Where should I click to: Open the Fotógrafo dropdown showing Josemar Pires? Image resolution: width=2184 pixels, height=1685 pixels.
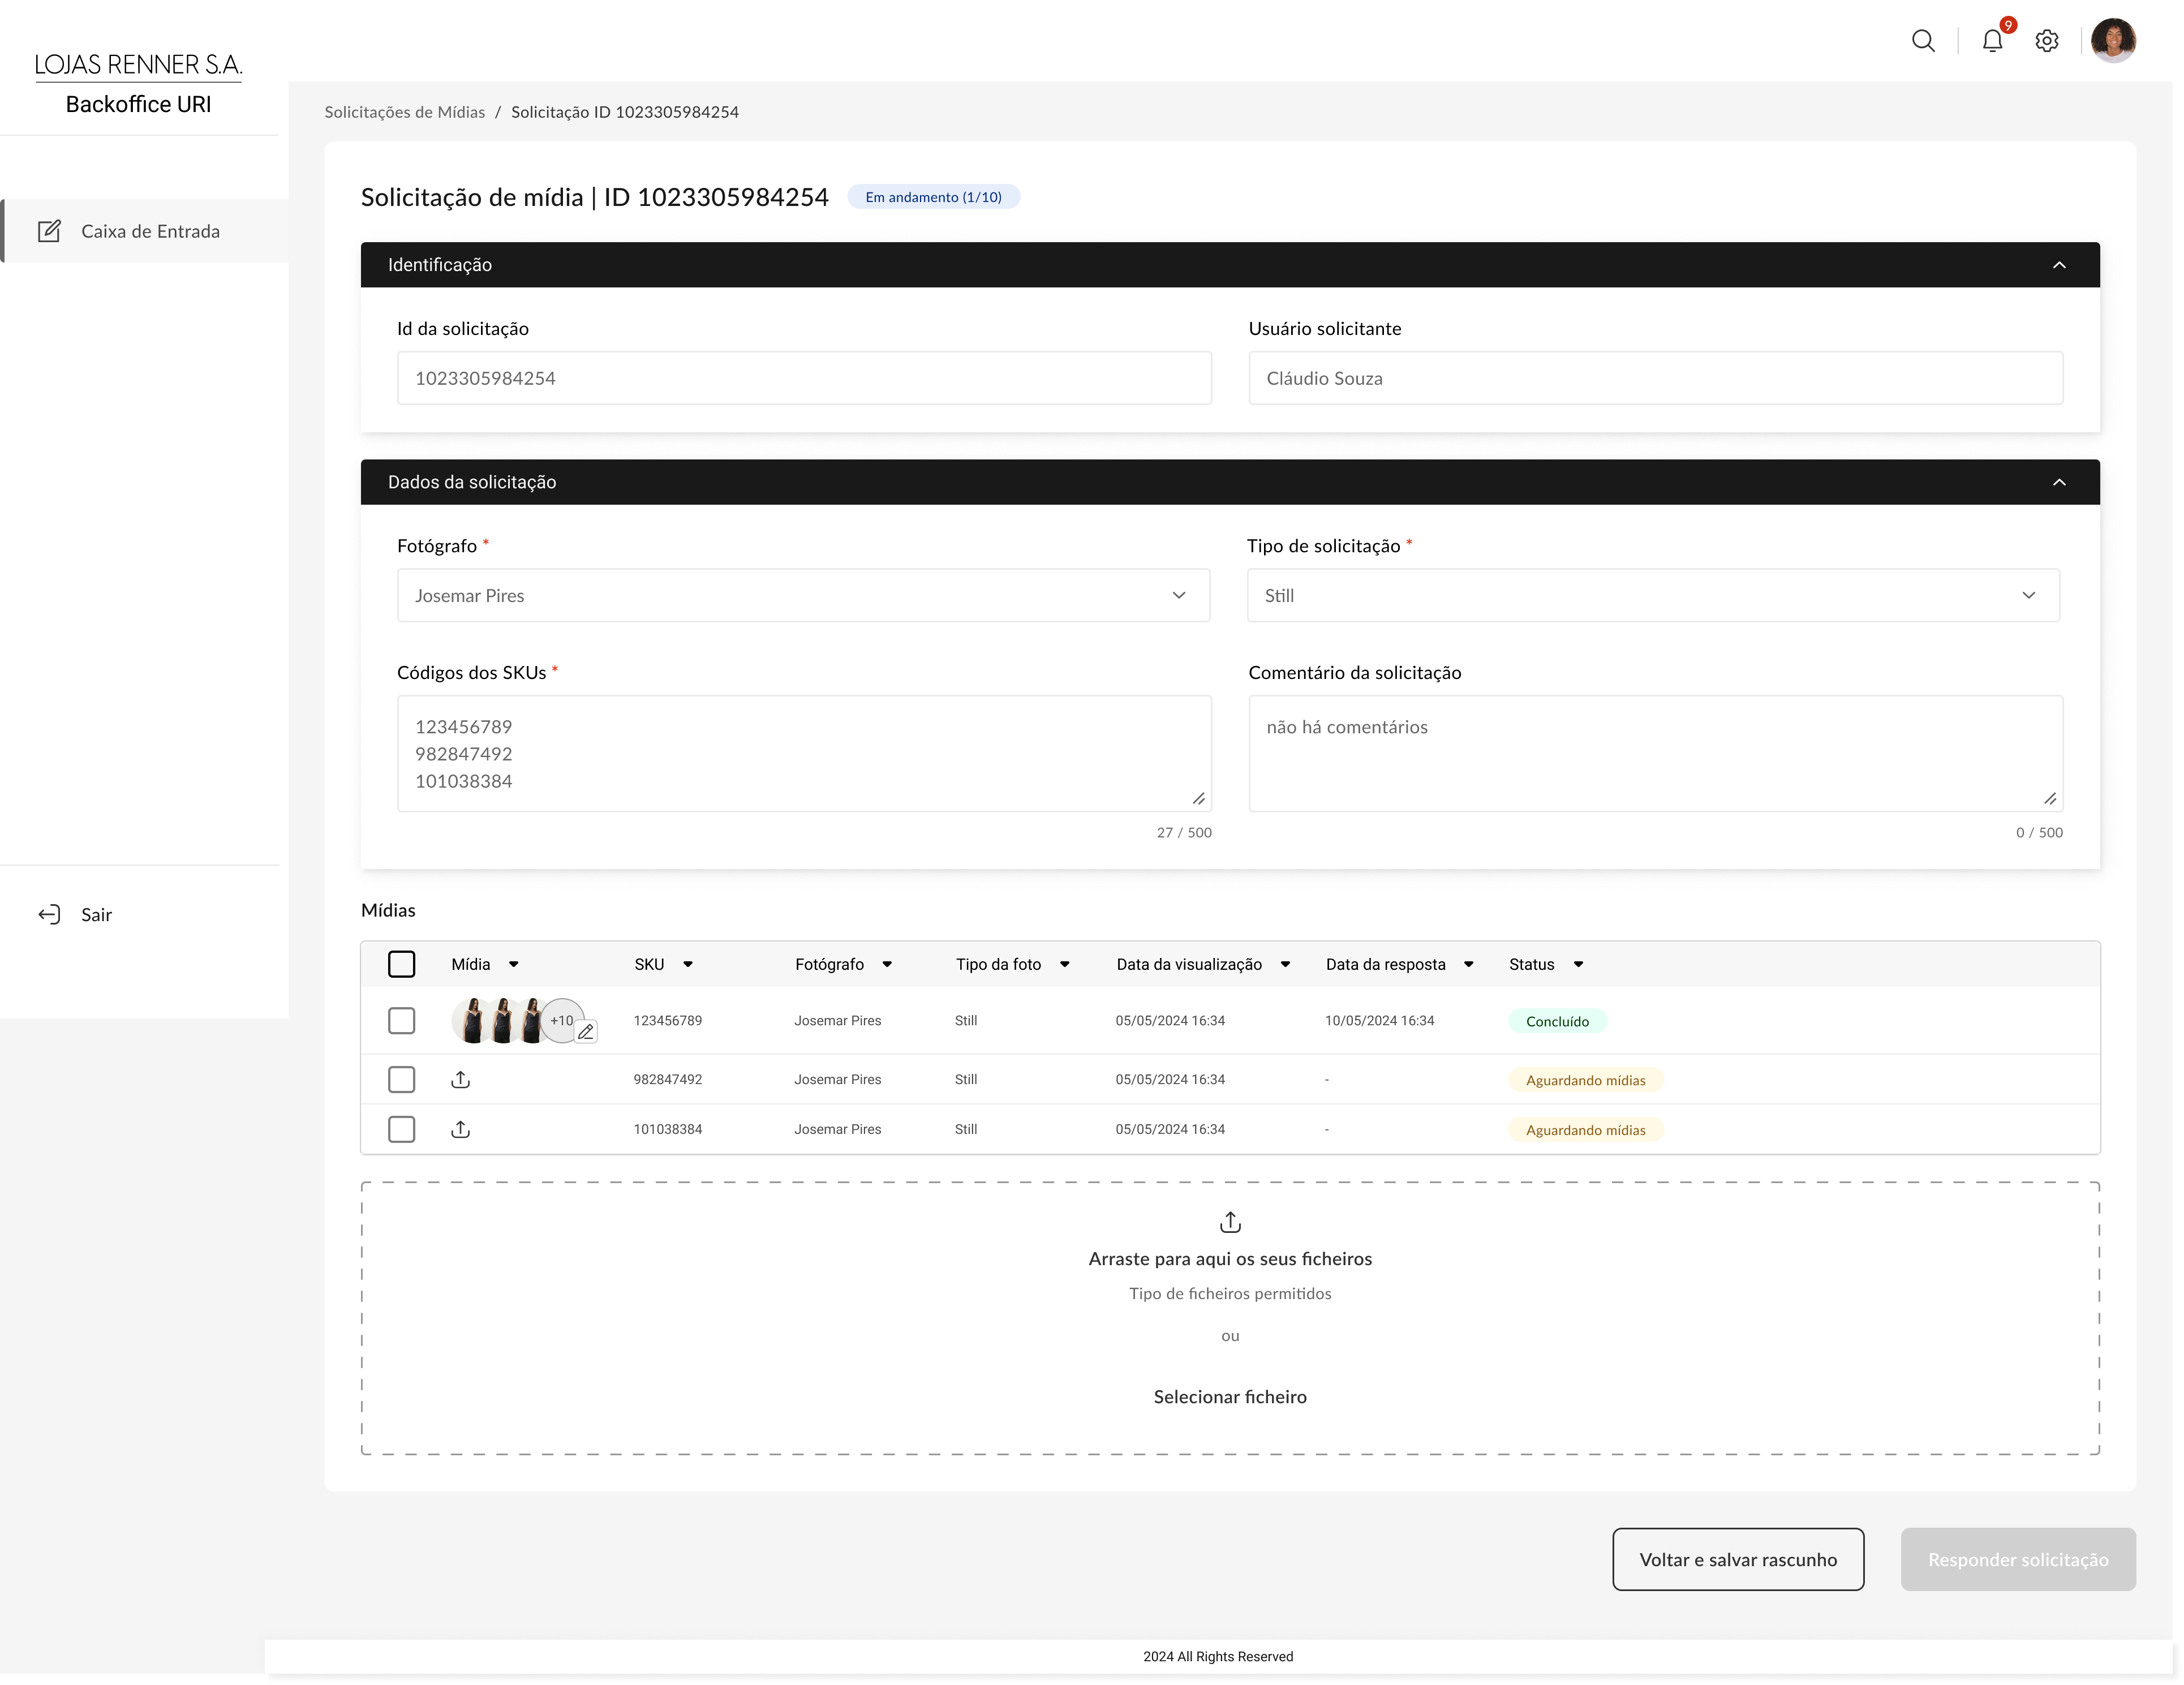(803, 595)
